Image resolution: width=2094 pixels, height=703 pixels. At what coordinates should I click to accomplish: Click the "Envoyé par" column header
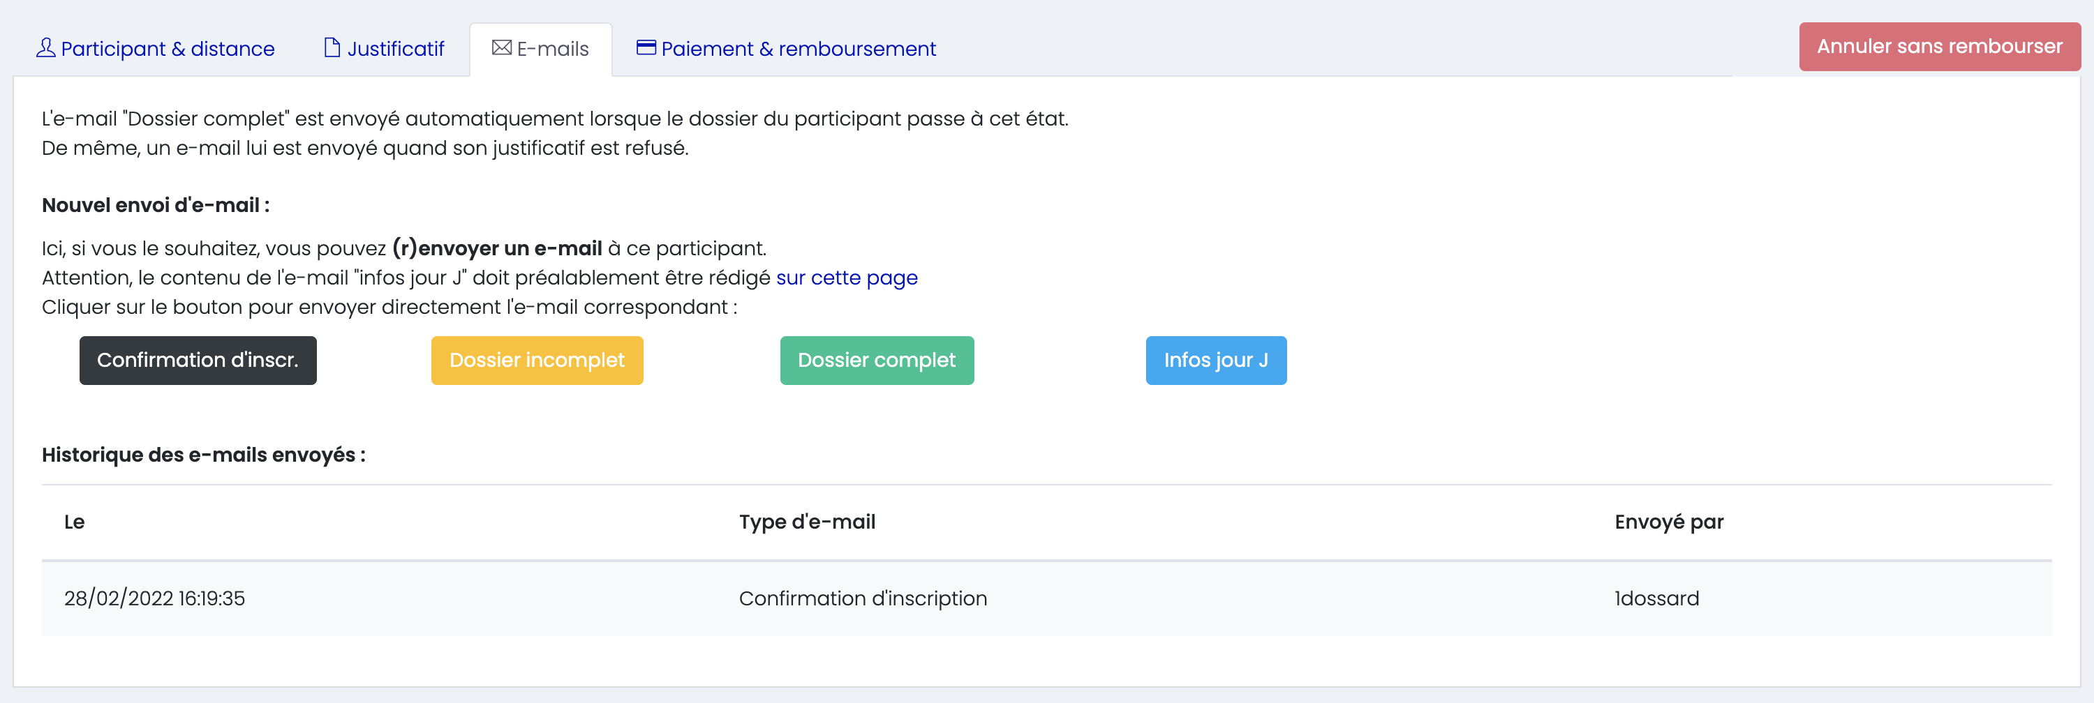click(x=1668, y=522)
